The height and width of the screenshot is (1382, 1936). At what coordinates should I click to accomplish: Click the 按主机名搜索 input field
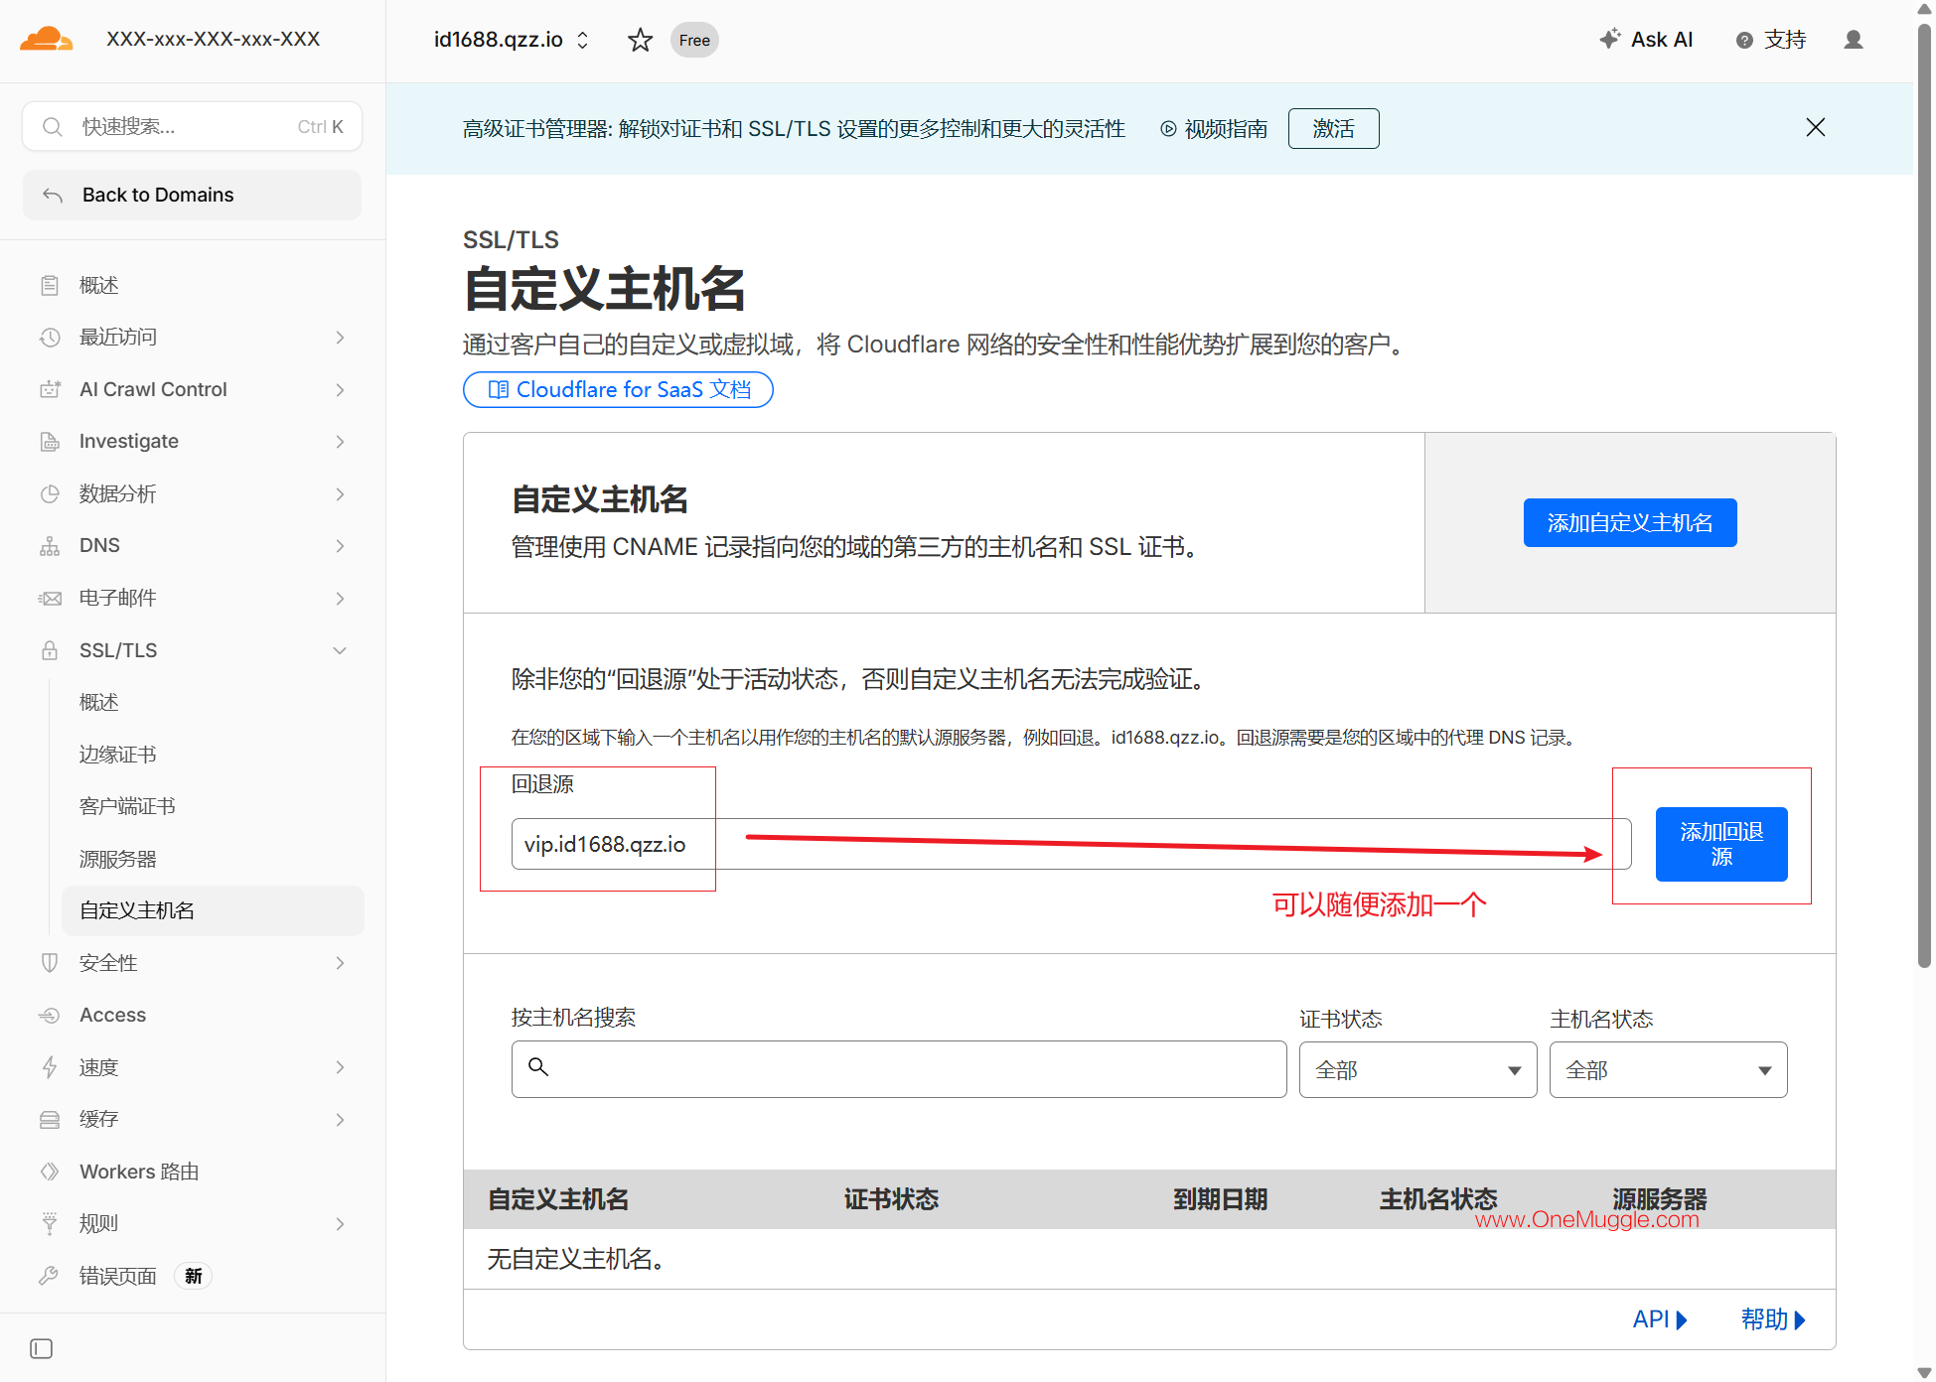(899, 1069)
